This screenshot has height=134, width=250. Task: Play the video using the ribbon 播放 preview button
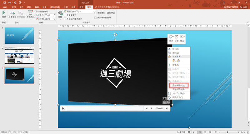point(4,14)
